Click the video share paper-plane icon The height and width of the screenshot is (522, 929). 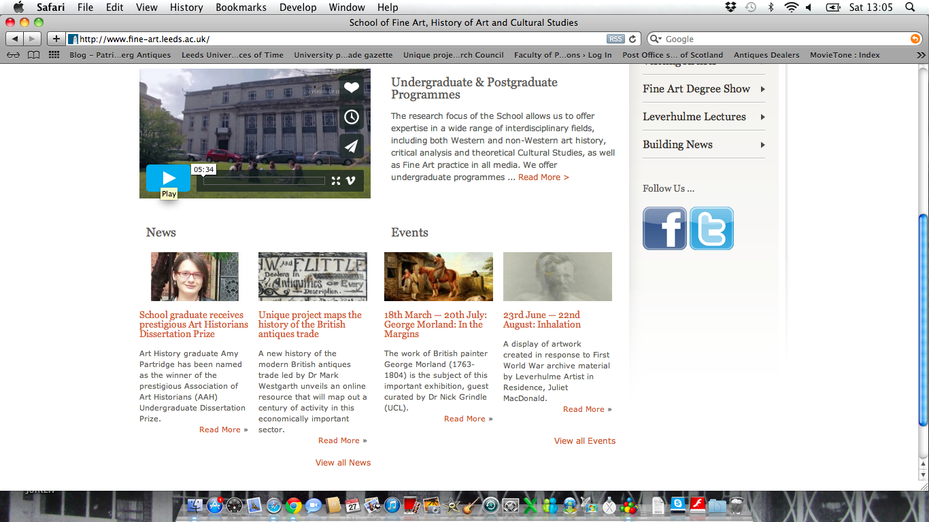351,146
